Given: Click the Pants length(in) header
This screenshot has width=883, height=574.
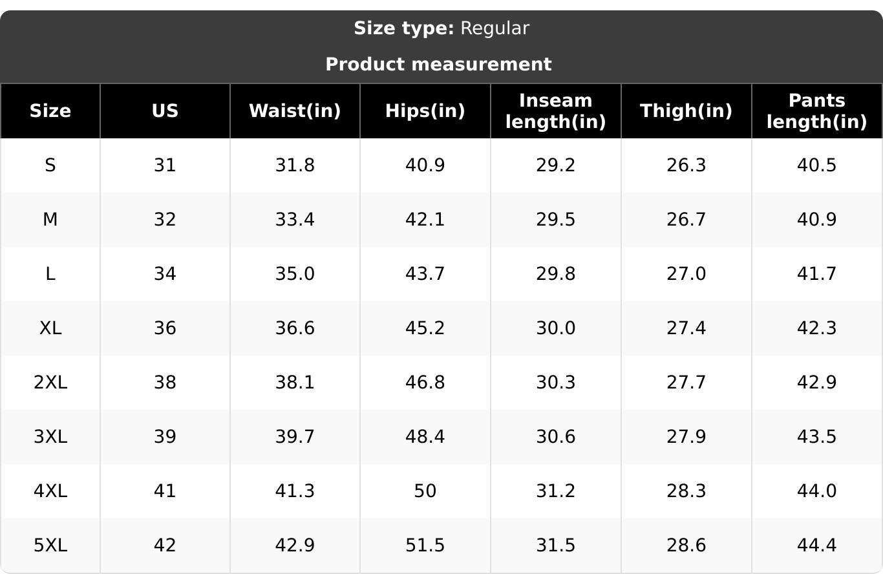Looking at the screenshot, I should [817, 111].
